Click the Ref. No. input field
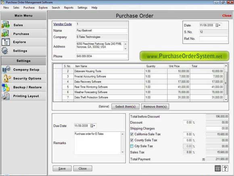 tap(213, 39)
